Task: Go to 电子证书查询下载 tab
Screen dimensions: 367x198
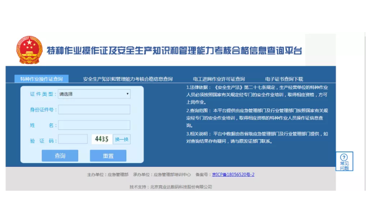Action: pyautogui.click(x=284, y=79)
